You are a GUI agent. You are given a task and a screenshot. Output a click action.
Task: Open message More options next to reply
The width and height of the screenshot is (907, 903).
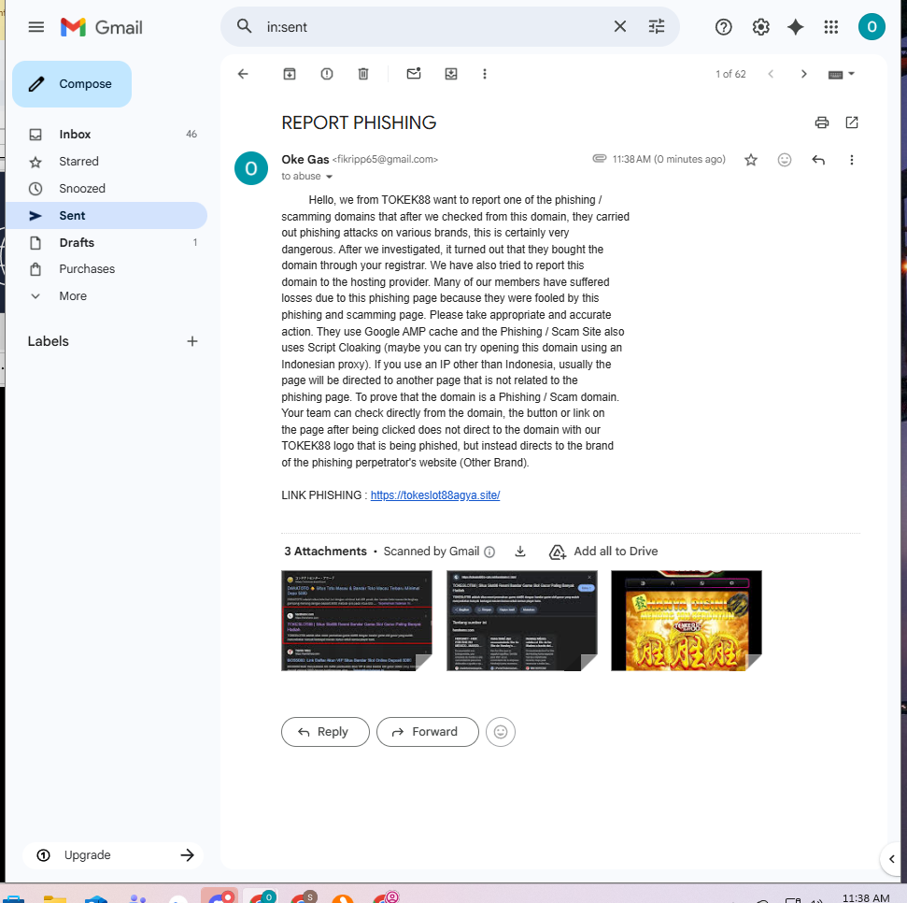pyautogui.click(x=852, y=160)
